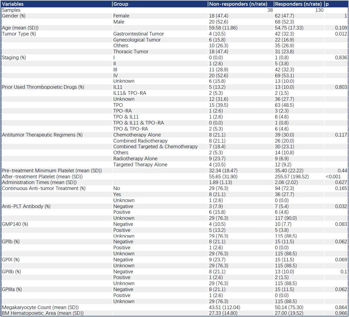This screenshot has height=317, width=349.
Task: Select the p value 0.032
Action: pos(341,206)
